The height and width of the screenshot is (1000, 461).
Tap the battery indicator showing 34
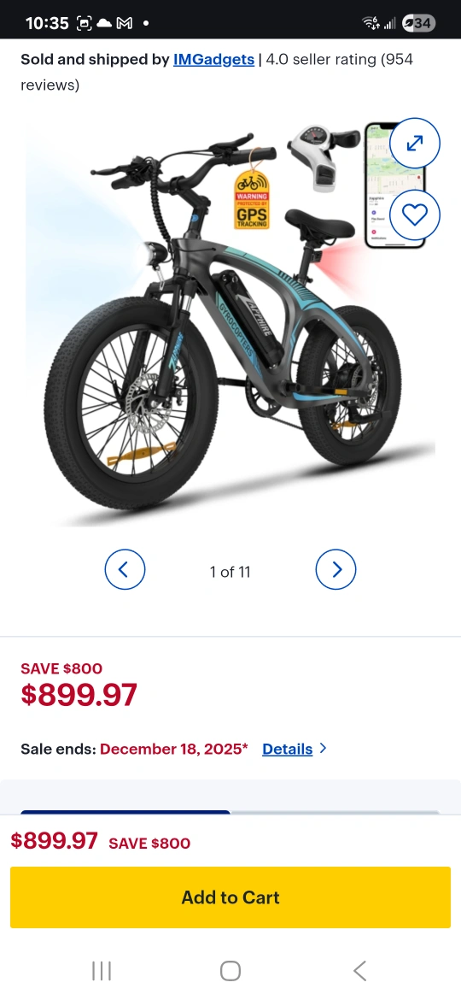418,24
